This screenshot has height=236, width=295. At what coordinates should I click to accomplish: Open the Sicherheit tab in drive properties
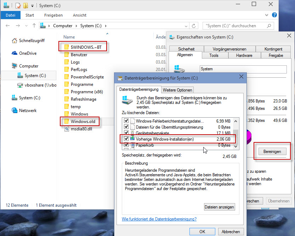click(186, 49)
